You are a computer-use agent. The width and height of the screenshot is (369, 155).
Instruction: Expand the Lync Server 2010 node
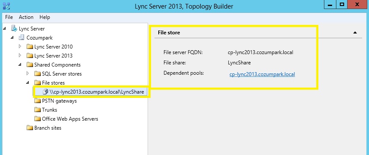20,46
